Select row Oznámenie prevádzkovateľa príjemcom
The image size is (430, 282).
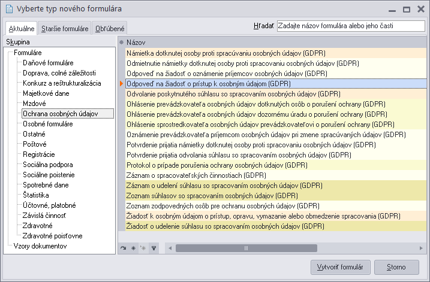pos(276,135)
